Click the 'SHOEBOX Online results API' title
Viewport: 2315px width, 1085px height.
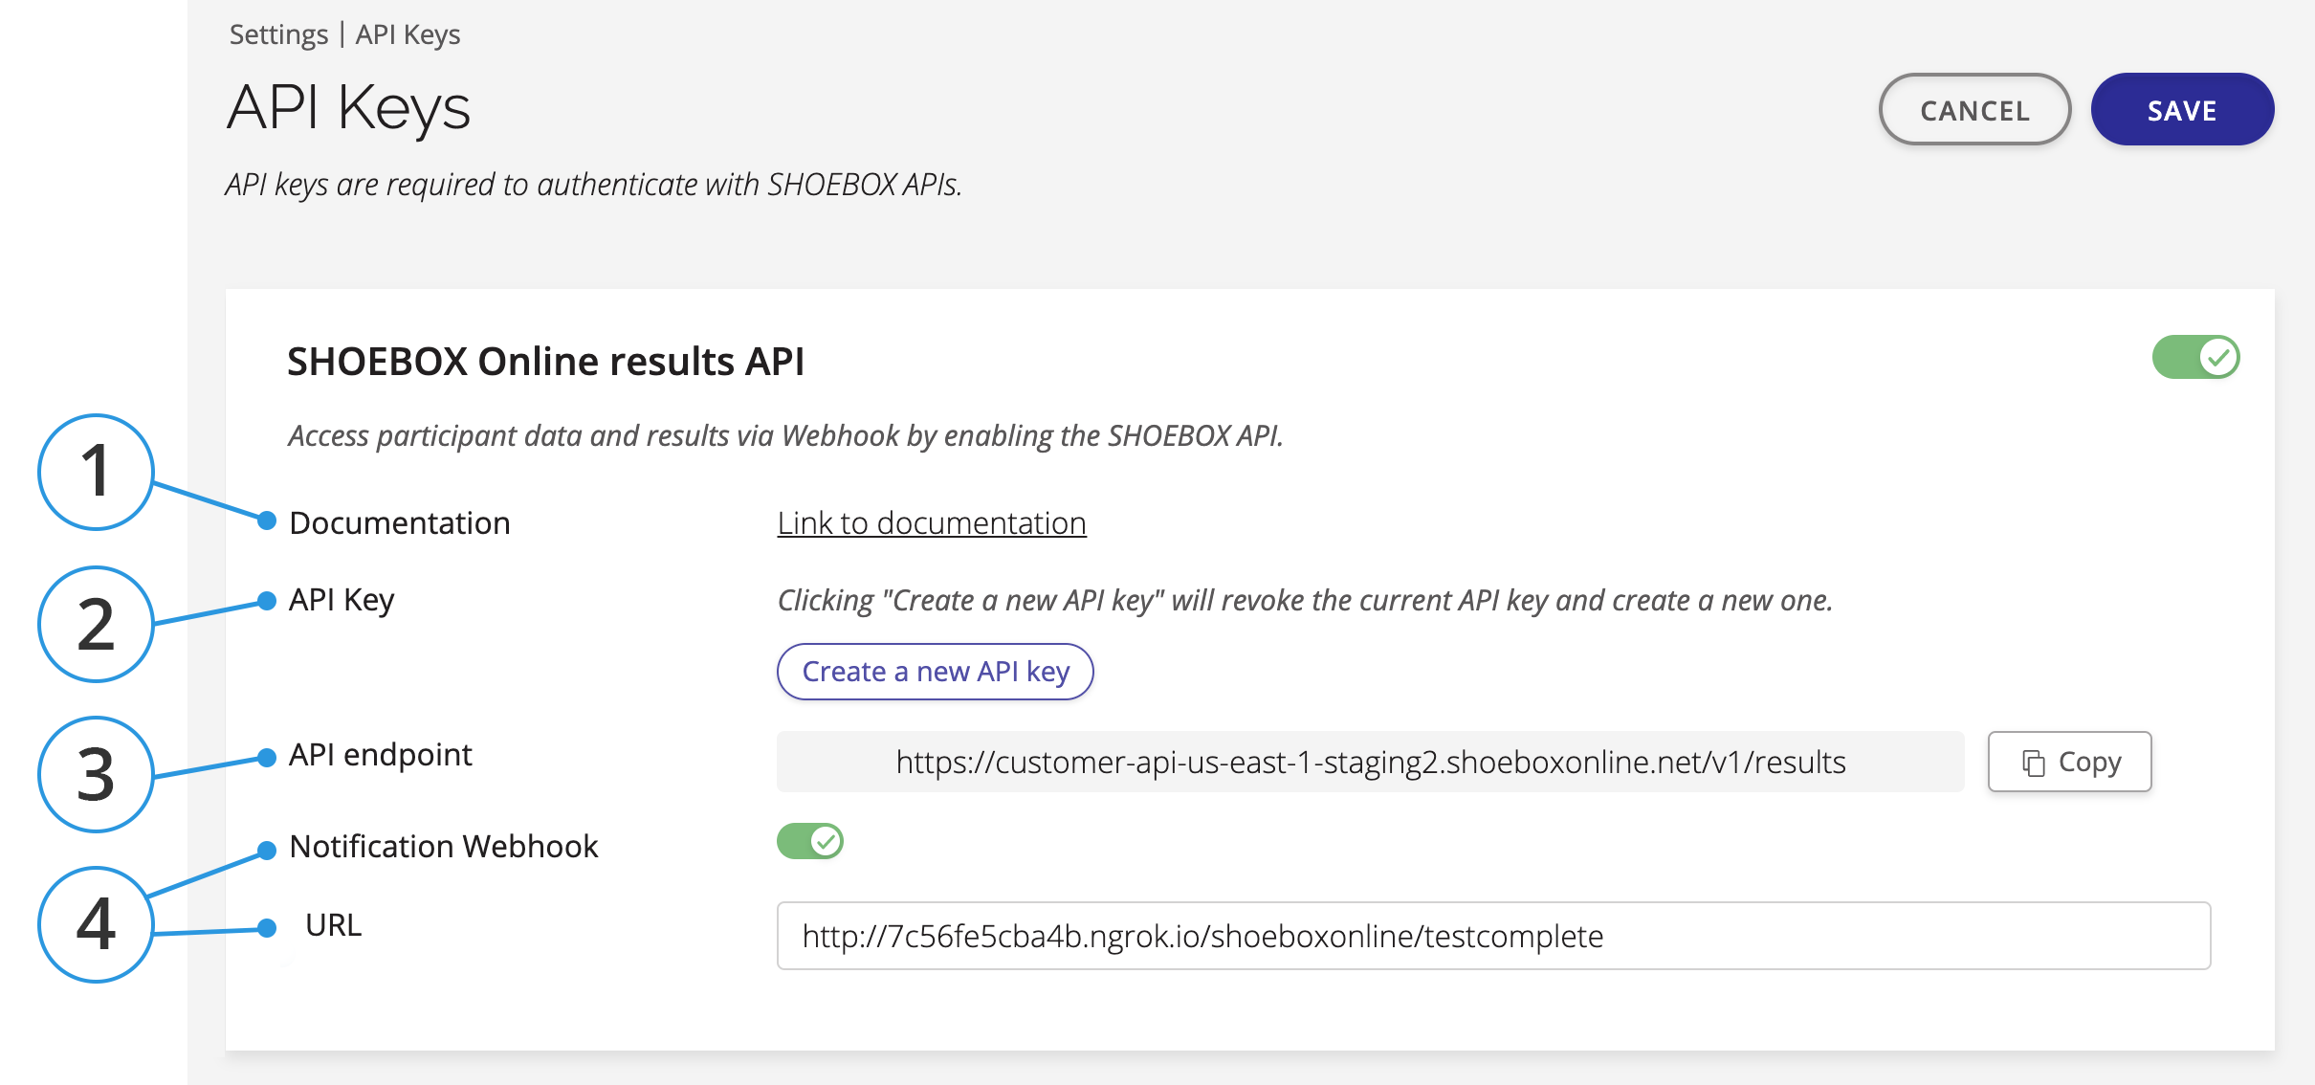pyautogui.click(x=545, y=362)
